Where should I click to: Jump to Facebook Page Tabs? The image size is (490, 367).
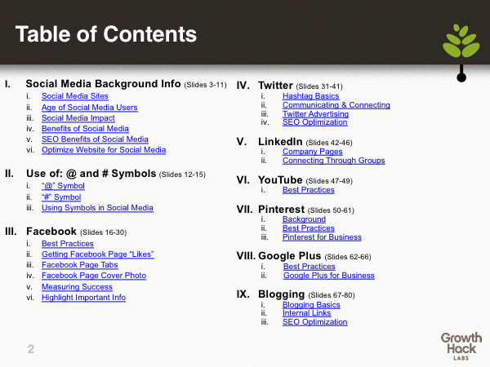coord(80,265)
